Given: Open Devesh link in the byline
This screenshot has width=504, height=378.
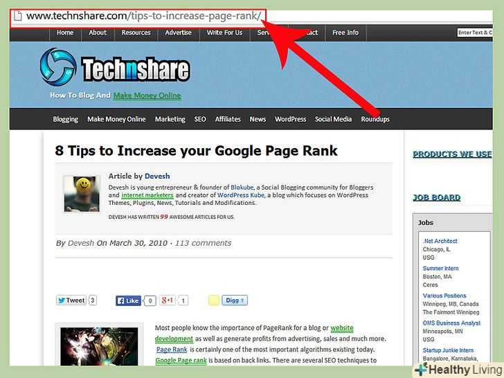Looking at the screenshot, I should coord(81,243).
